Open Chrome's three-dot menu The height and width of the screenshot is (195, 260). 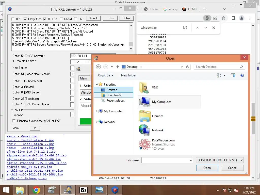(250, 18)
